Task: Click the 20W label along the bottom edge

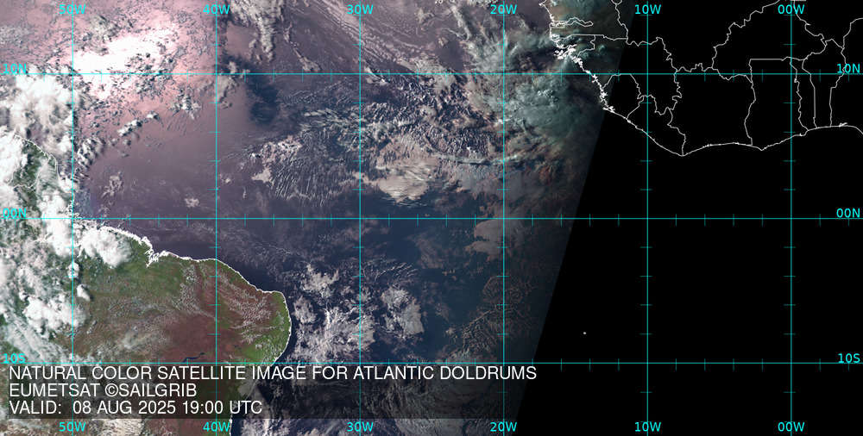Action: [x=503, y=427]
